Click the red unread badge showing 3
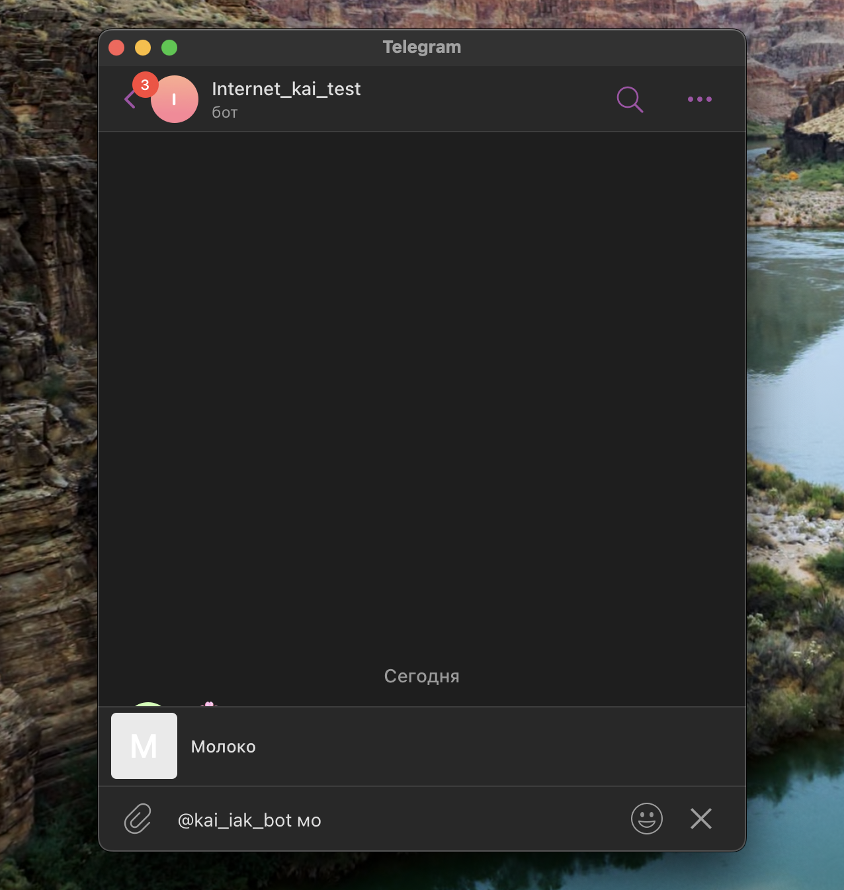The width and height of the screenshot is (844, 890). 145,85
